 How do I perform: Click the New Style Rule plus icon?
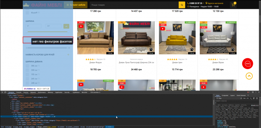pyautogui.click(x=251, y=98)
